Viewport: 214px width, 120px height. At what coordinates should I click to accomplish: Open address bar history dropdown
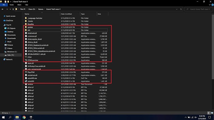[177, 9]
